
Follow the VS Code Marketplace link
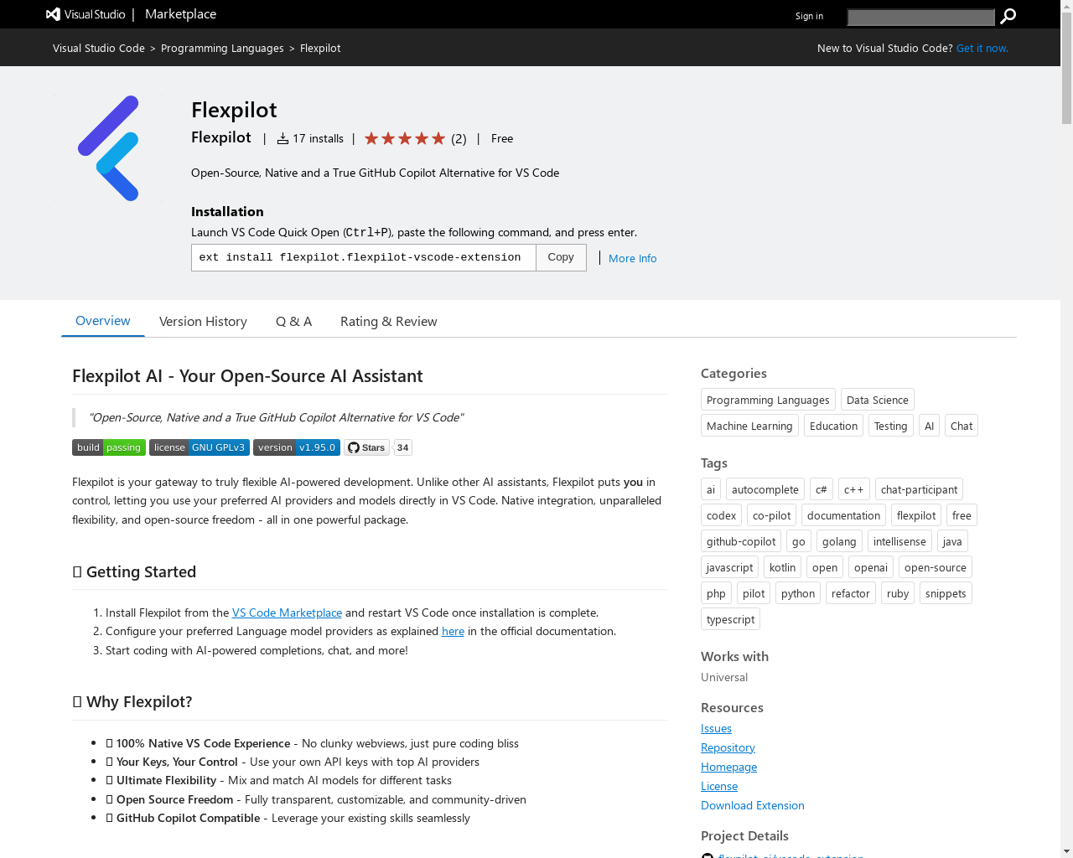point(287,612)
